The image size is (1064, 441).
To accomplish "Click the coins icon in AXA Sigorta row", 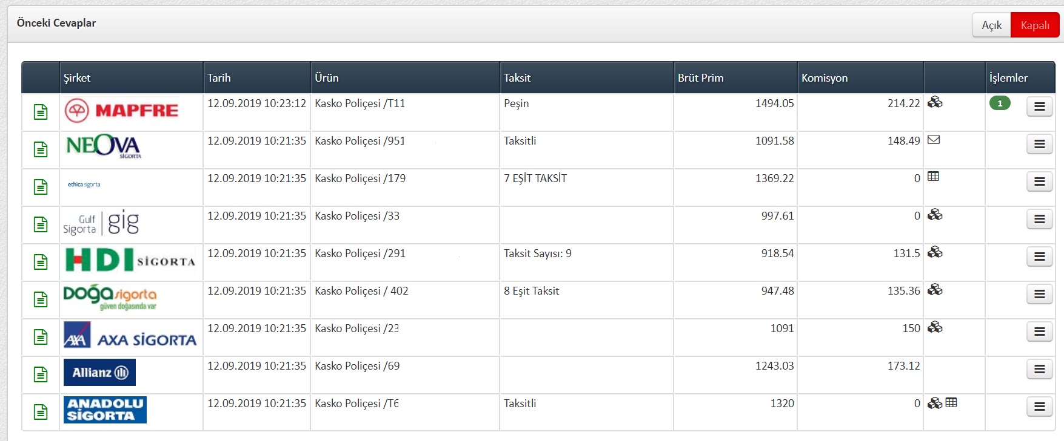I will click(x=935, y=327).
